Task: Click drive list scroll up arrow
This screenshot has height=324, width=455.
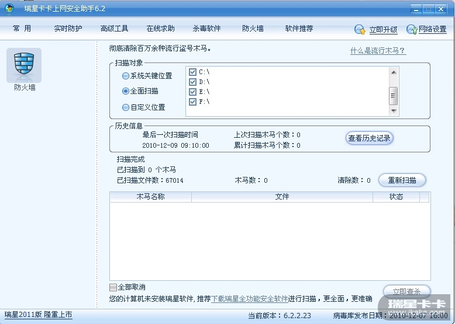Action: pos(394,72)
